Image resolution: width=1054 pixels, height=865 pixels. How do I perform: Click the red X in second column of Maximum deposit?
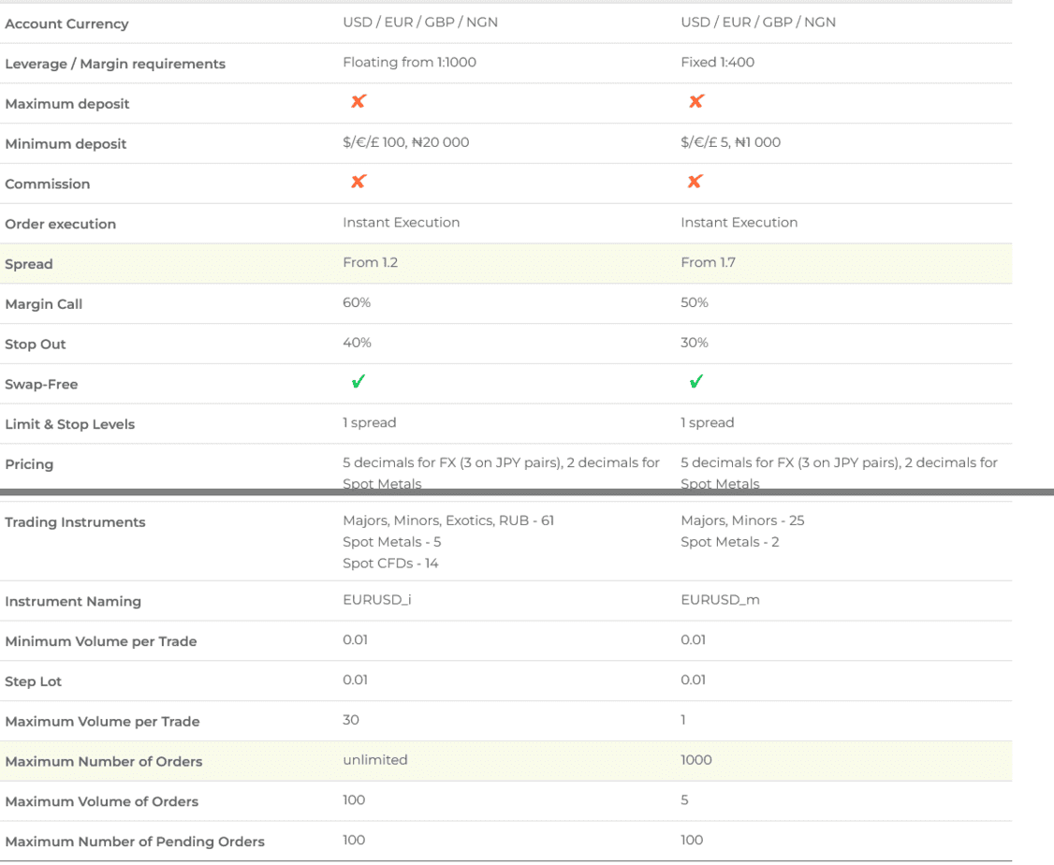coord(695,102)
